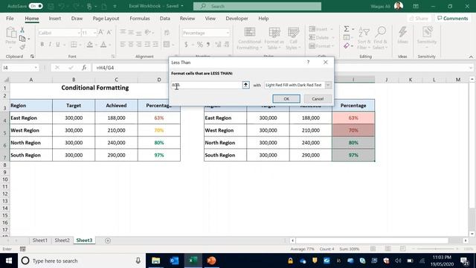Click the Search box in title bar
This screenshot has height=268, width=476.
click(x=257, y=6)
